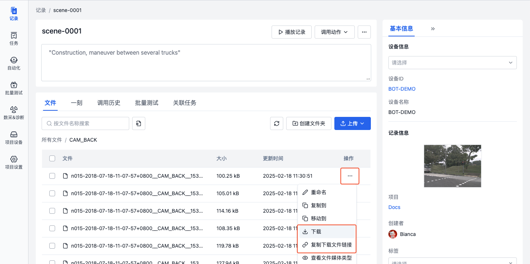Open the more options button next to 调用动作
Image resolution: width=530 pixels, height=264 pixels.
pyautogui.click(x=364, y=32)
